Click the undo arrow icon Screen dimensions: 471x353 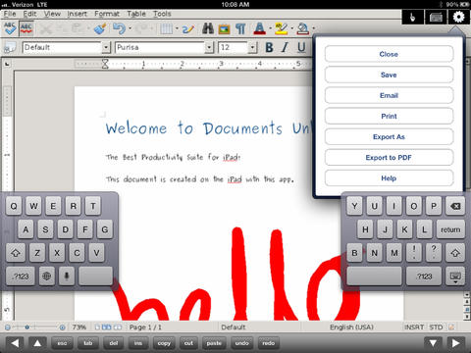click(119, 28)
